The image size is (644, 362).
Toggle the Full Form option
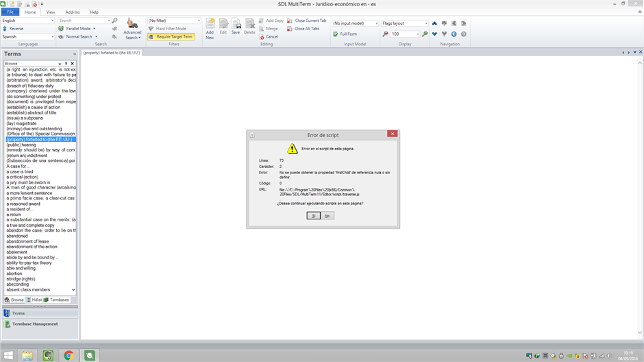tap(336, 34)
